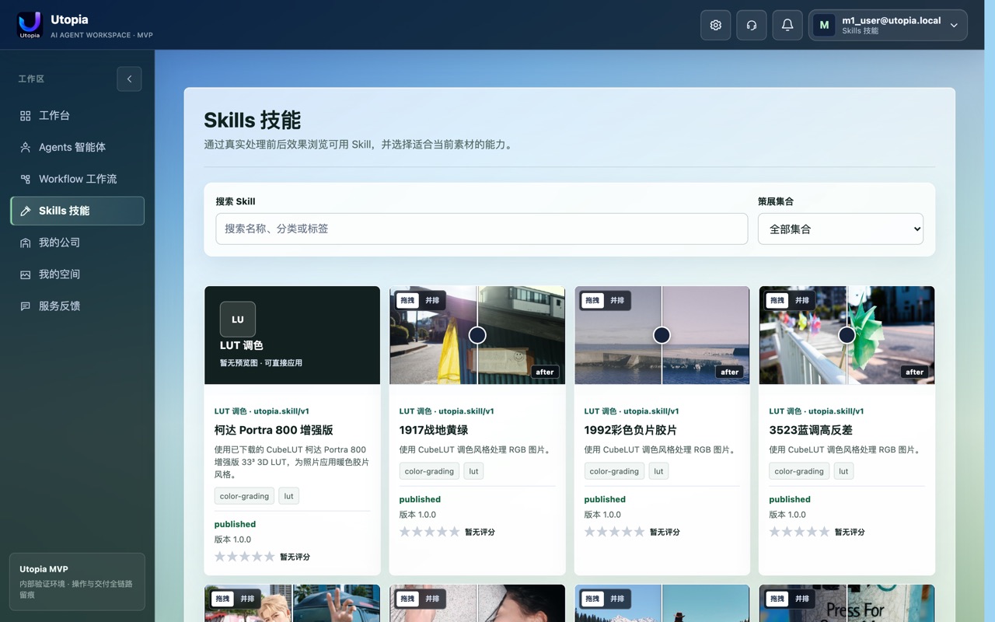Open Workflow 工作流 page
This screenshot has height=622, width=995.
tap(77, 179)
